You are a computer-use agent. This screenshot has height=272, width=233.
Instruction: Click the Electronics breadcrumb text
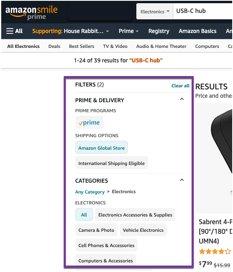click(x=124, y=192)
